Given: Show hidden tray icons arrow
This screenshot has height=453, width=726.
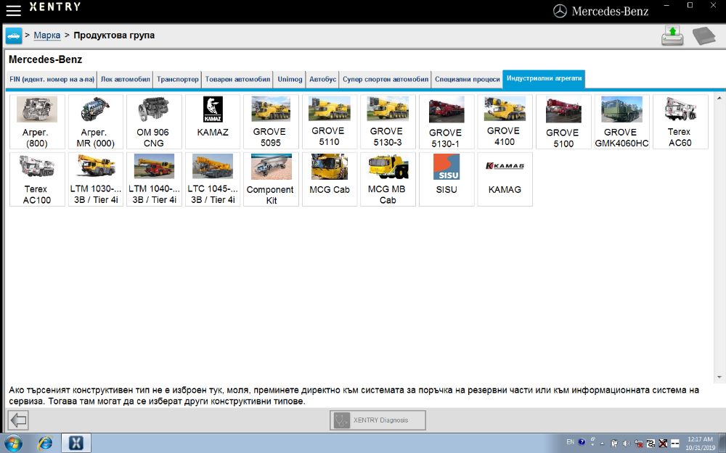Looking at the screenshot, I should (x=603, y=444).
